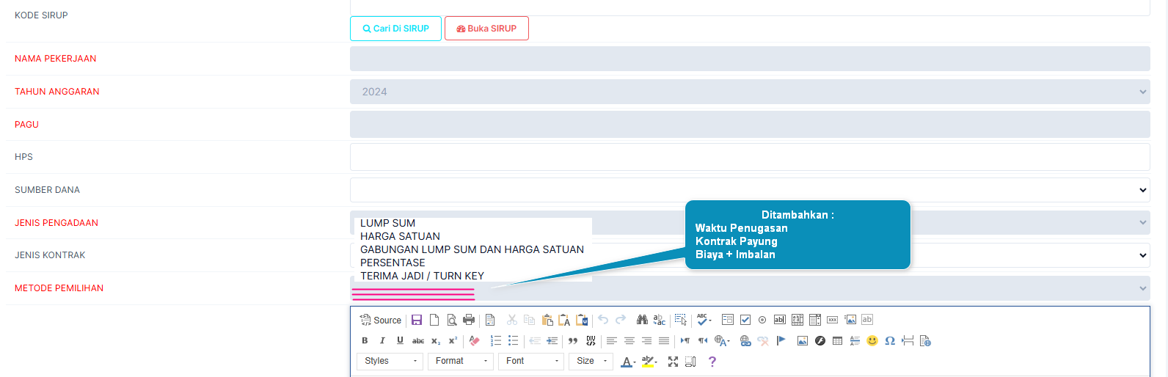
Task: Insert an Anchor flag
Action: point(781,340)
